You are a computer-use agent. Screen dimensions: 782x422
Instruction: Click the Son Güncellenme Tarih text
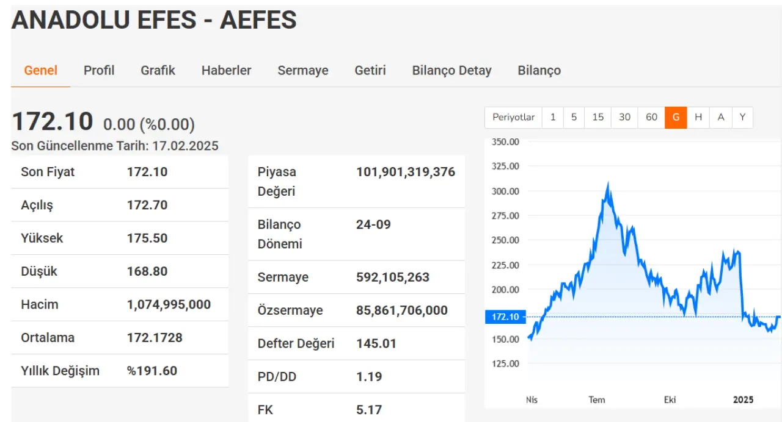(x=115, y=146)
